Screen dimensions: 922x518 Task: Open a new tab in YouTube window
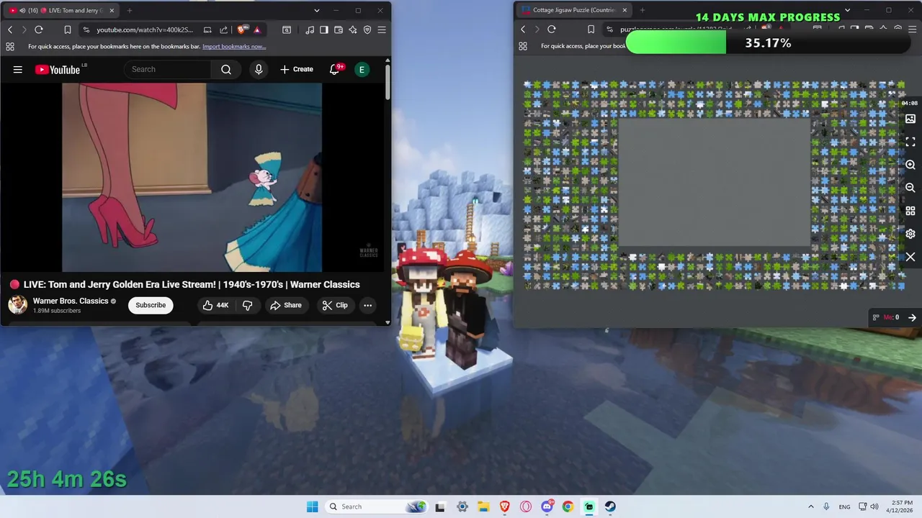pos(130,11)
